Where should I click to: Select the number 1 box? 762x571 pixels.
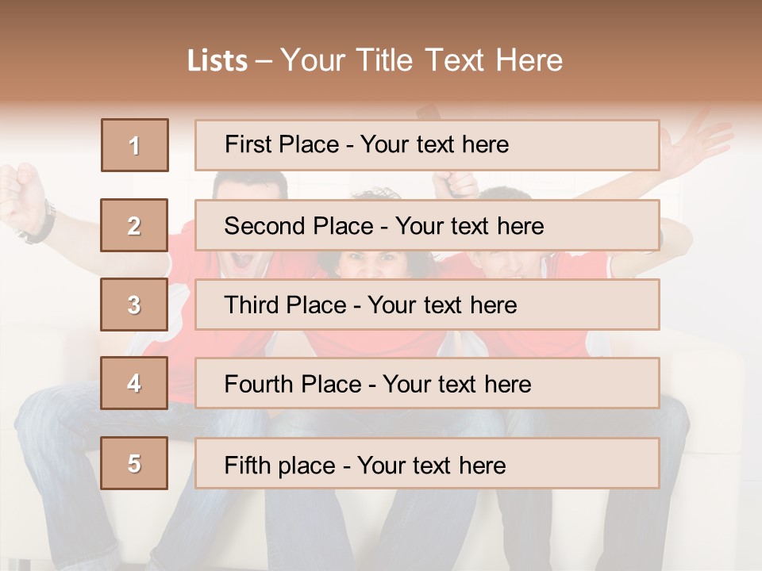pos(135,145)
